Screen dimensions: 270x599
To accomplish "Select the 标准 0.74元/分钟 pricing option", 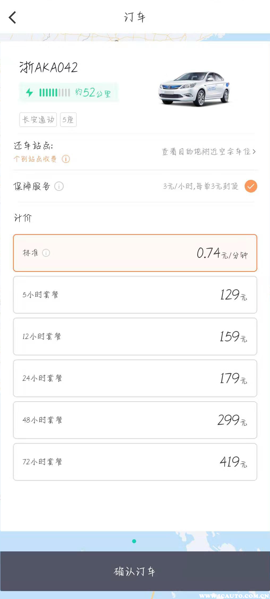I will point(135,253).
